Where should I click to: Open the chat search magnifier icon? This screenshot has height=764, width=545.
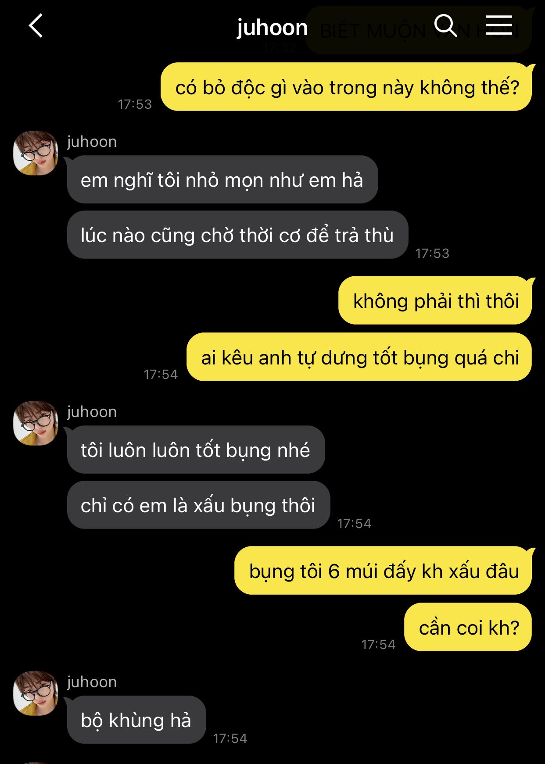(x=445, y=25)
